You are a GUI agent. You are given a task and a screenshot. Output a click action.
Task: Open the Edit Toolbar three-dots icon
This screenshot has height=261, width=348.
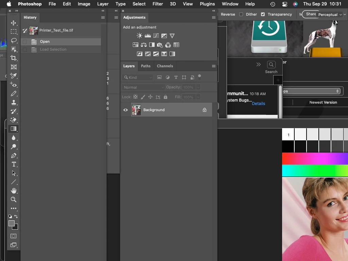pos(14,208)
